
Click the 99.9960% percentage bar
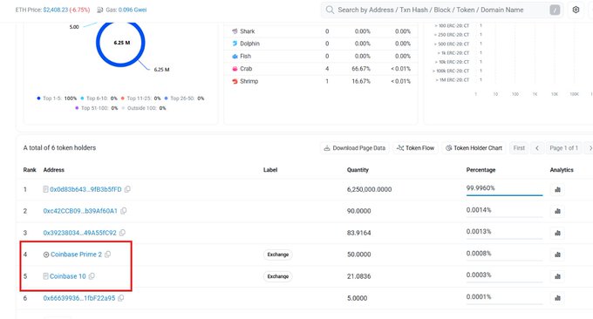point(505,195)
